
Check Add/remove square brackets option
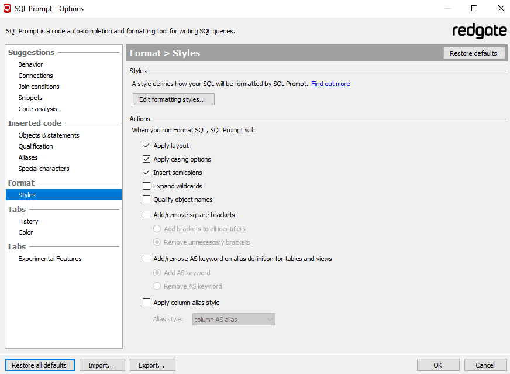[x=146, y=214]
